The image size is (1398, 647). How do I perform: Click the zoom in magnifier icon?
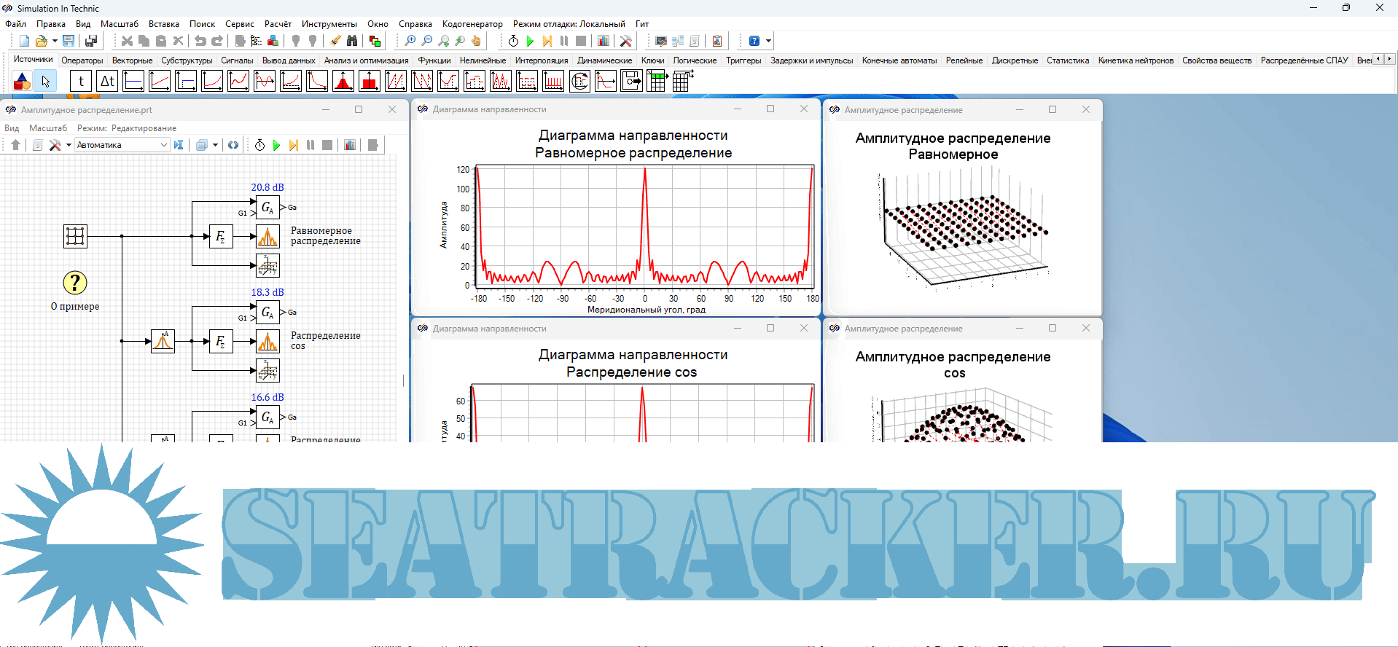click(410, 42)
